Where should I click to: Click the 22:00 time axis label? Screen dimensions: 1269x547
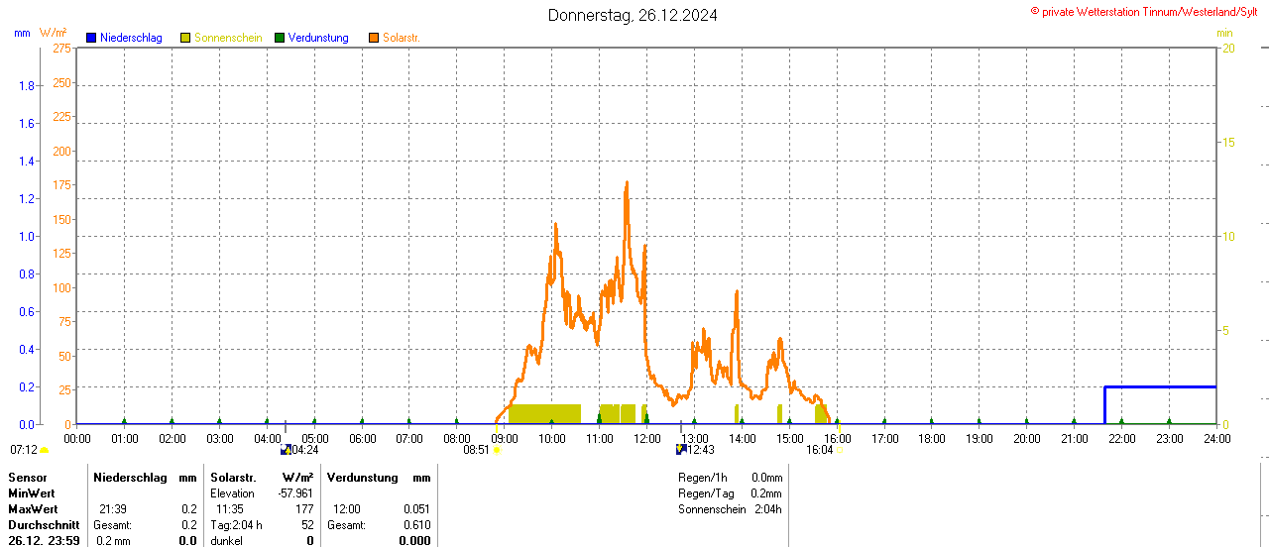point(1122,438)
